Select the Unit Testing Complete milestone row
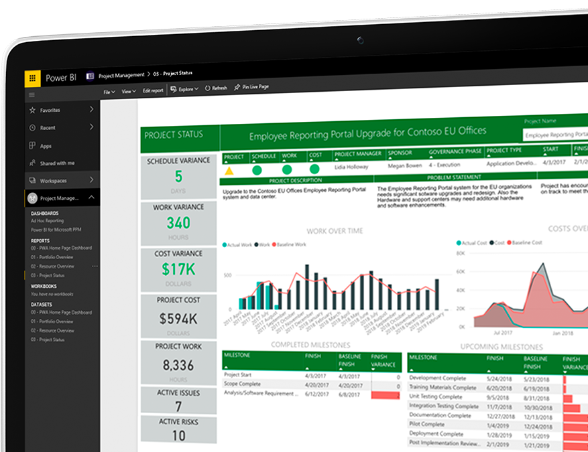The width and height of the screenshot is (588, 452). tap(498, 397)
